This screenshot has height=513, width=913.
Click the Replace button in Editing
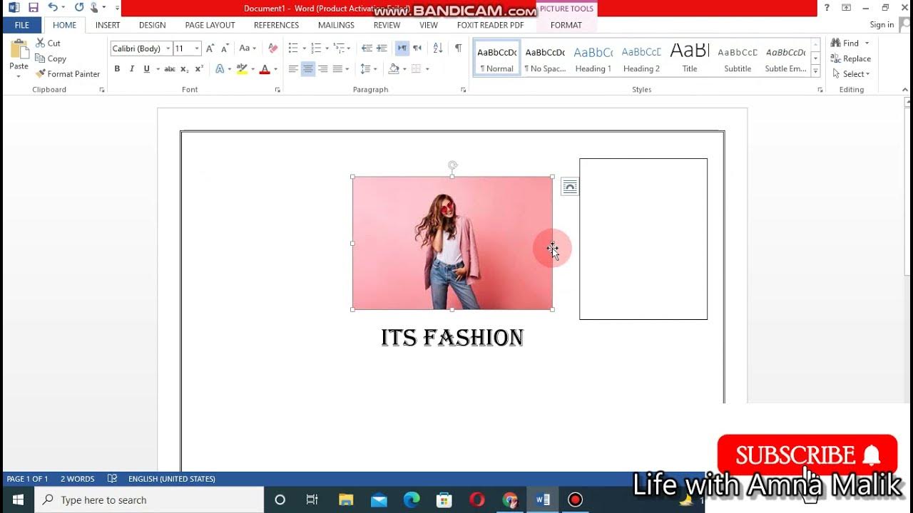(850, 58)
